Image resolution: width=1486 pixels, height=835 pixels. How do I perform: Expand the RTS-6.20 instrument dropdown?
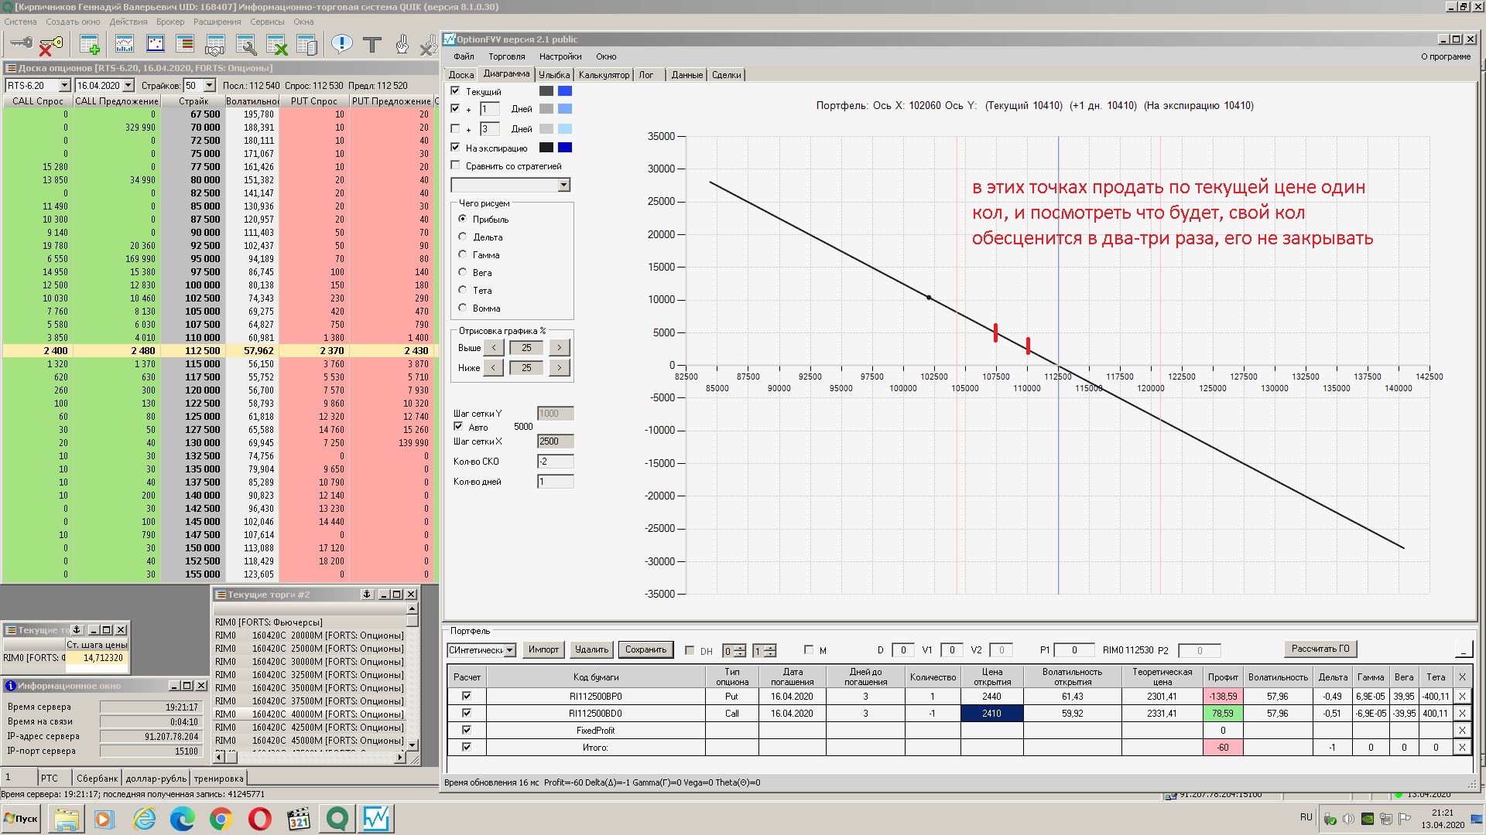[x=64, y=86]
